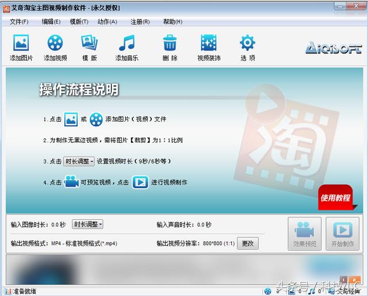The width and height of the screenshot is (368, 296).
Task: Click the film reel icon in status bar
Action: tap(268, 291)
